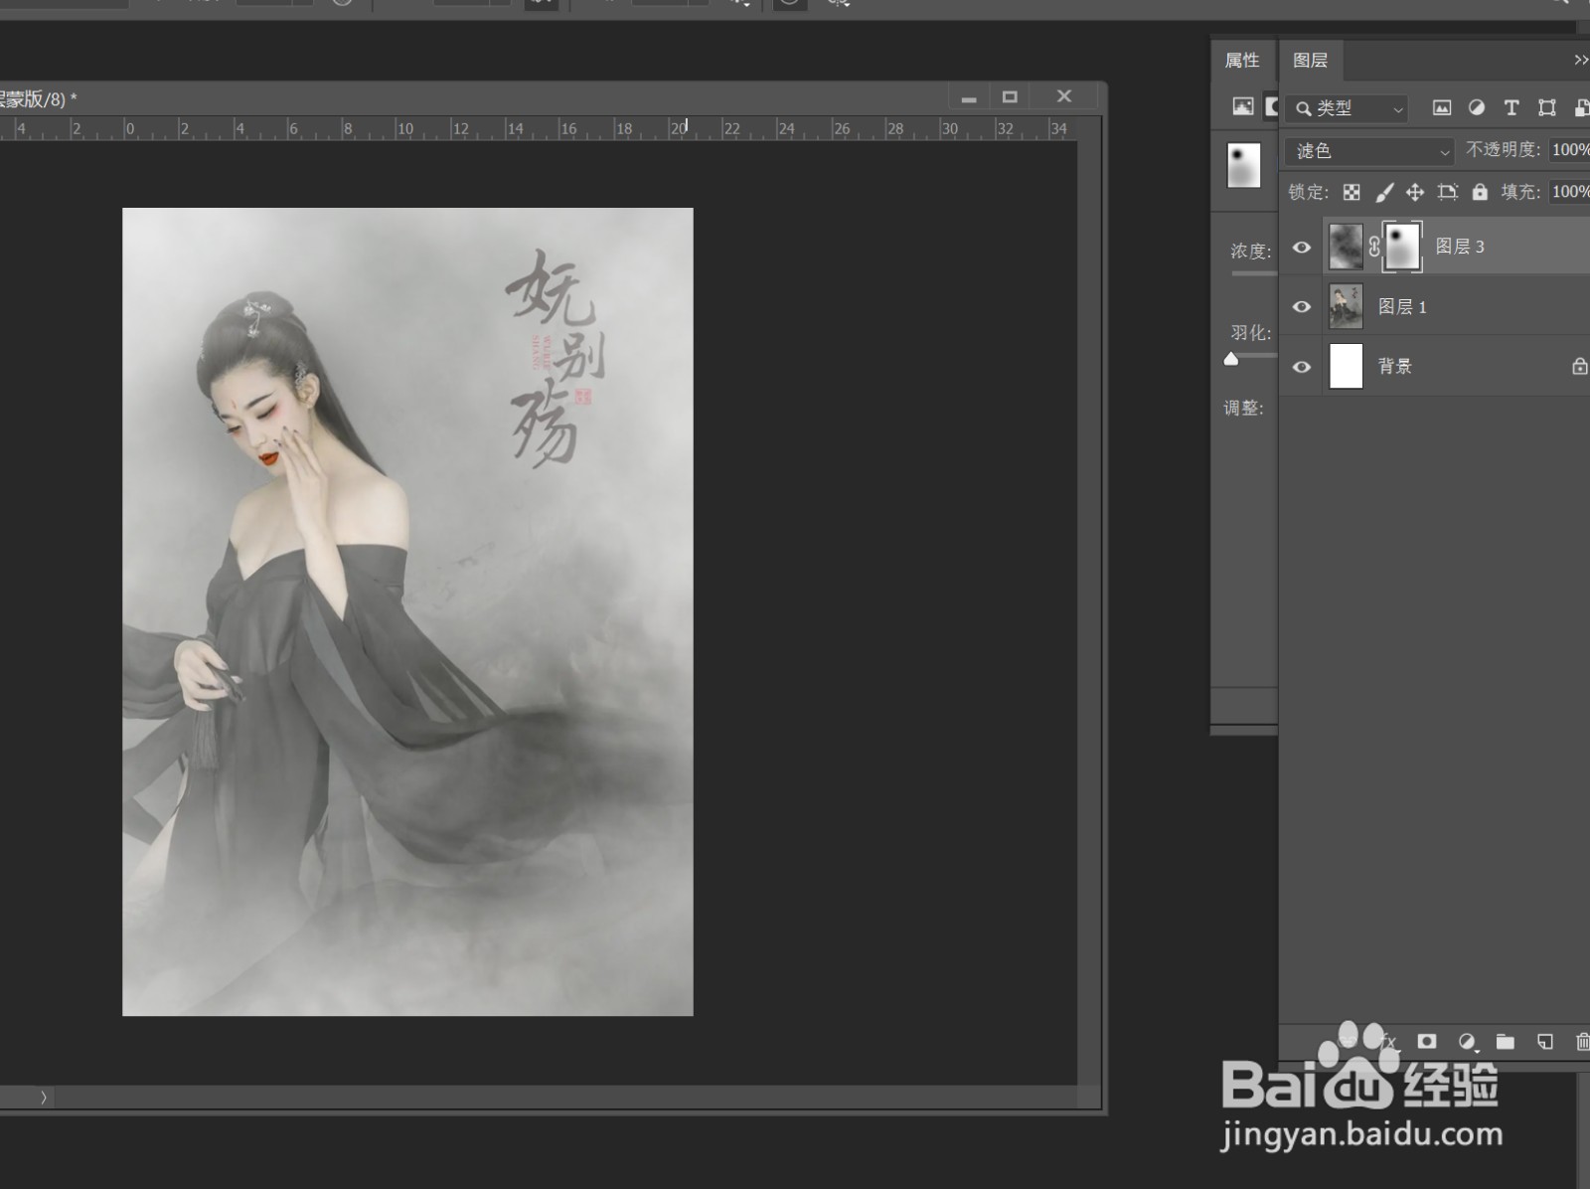Toggle the pixel layer filter icon
The width and height of the screenshot is (1590, 1189).
[x=1441, y=108]
